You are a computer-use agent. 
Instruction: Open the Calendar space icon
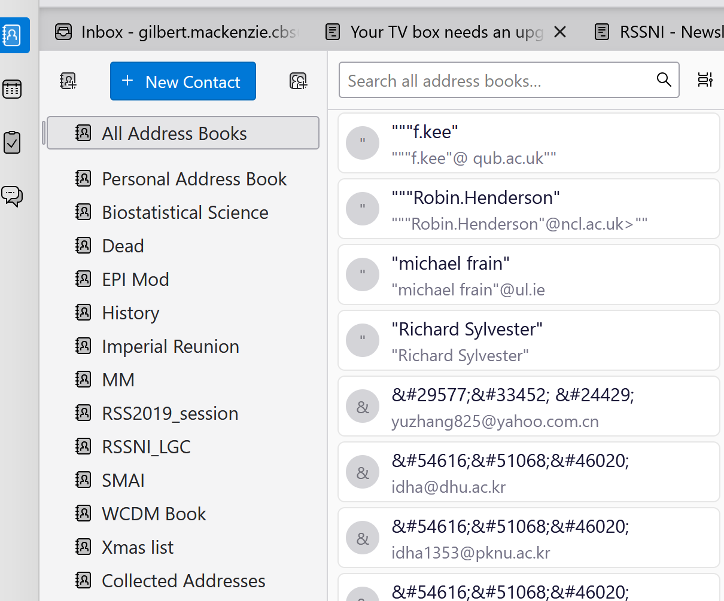pyautogui.click(x=13, y=89)
